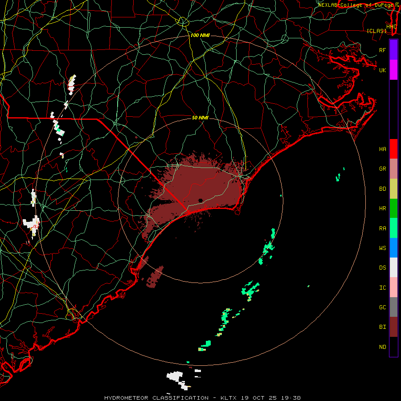Click the HYDROMETEOR CLASSIFICATION caption text
The image size is (401, 401).
click(156, 398)
